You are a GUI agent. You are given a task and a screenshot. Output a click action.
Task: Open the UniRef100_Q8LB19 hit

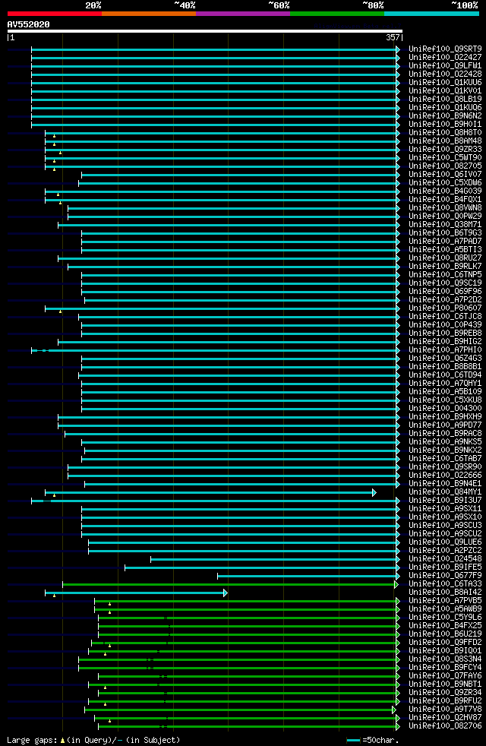coord(445,99)
